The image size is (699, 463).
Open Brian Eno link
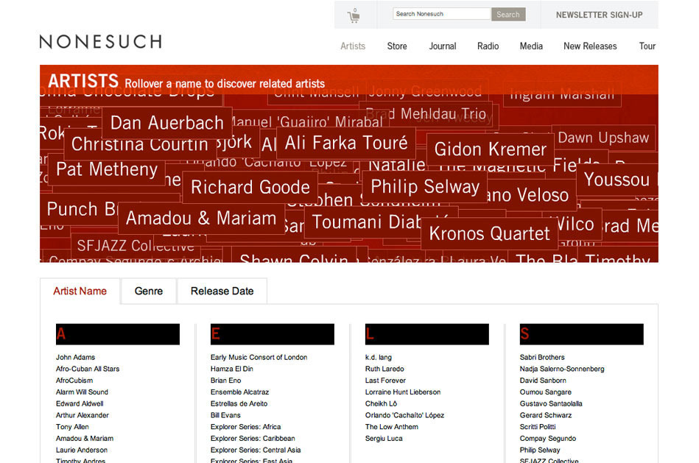pyautogui.click(x=225, y=381)
